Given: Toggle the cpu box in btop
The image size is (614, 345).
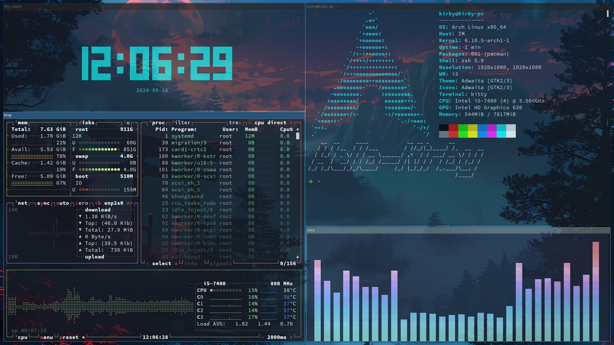Looking at the screenshot, I should 22,337.
